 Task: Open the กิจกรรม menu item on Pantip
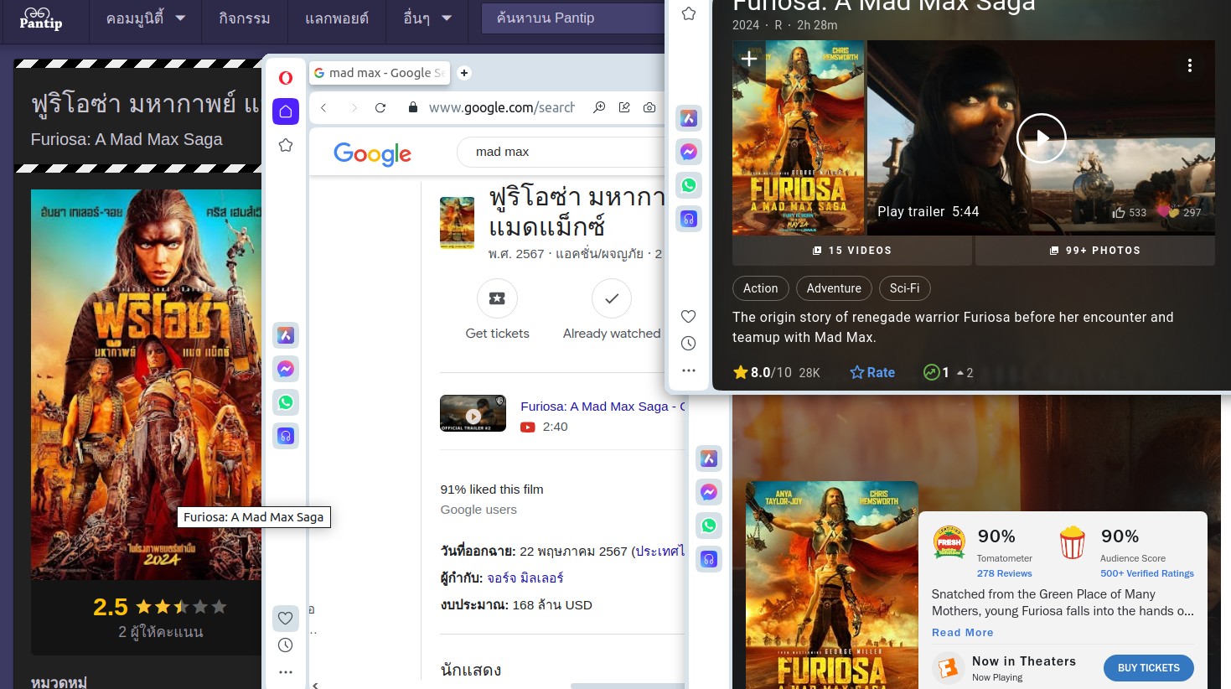244,18
